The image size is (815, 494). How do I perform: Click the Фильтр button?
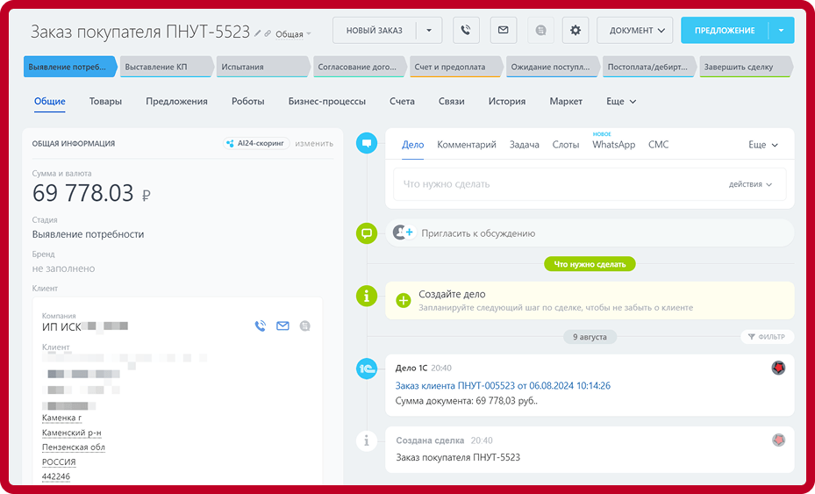click(767, 337)
